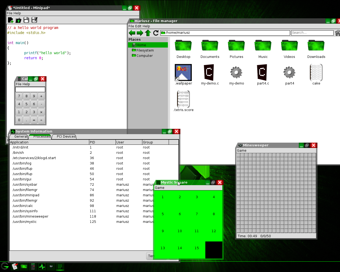
Task: Go back using the file manager's left arrow
Action: pos(132,33)
